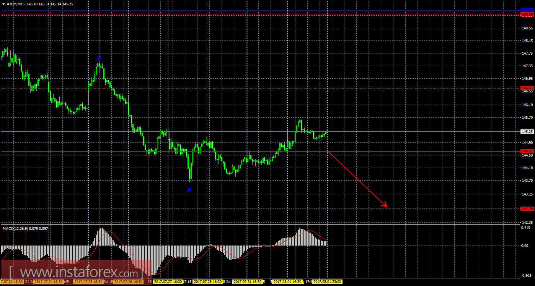This screenshot has width=535, height=286.
Task: Click the 145.70 price scale value
Action: tap(527, 118)
